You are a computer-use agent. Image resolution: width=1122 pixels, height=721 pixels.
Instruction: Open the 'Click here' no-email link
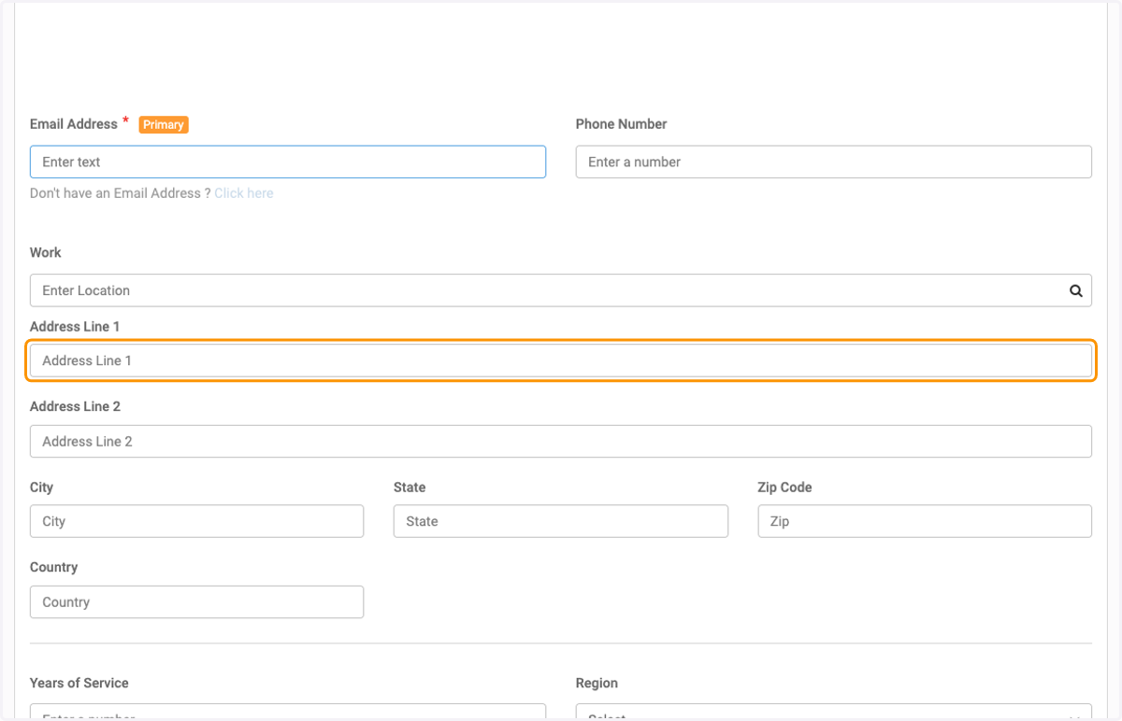click(244, 193)
